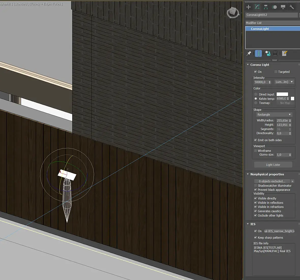300x280 pixels.
Task: Toggle Visible in reflections checkbox
Action: [256, 203]
